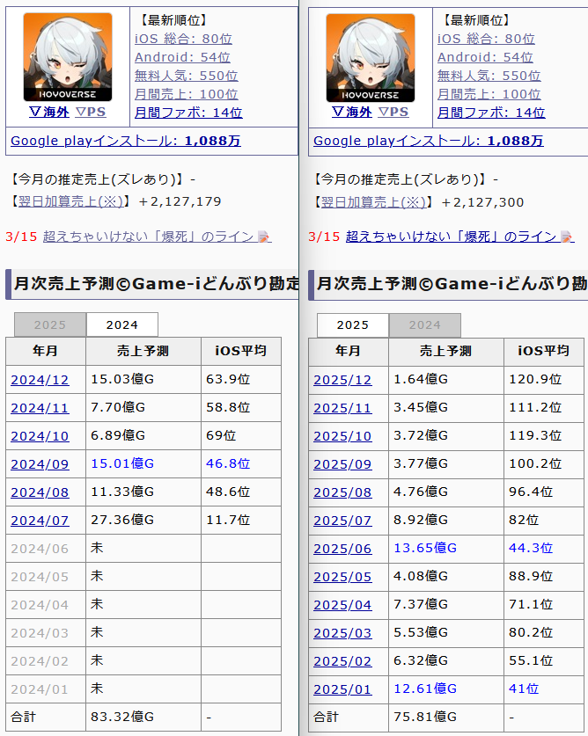Click the 15.03億G sales cell
588x736 pixels.
(x=143, y=379)
